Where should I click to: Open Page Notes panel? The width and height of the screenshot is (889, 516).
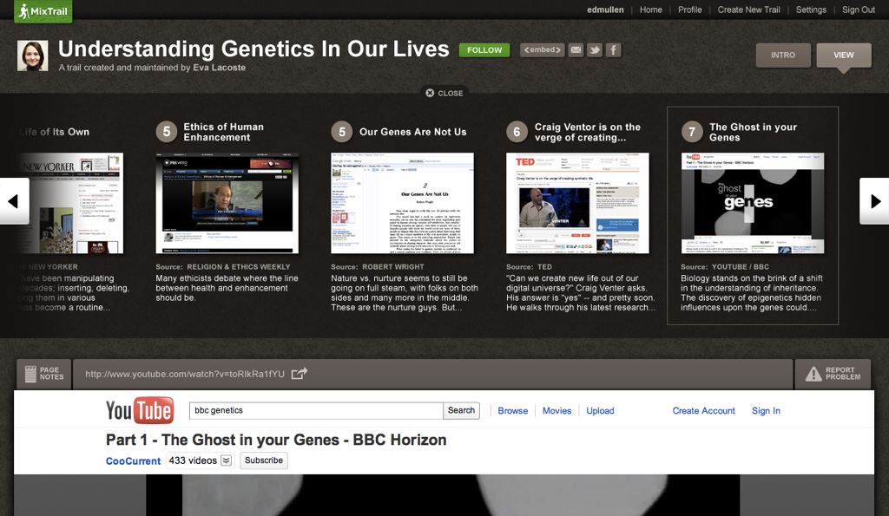[x=43, y=373]
